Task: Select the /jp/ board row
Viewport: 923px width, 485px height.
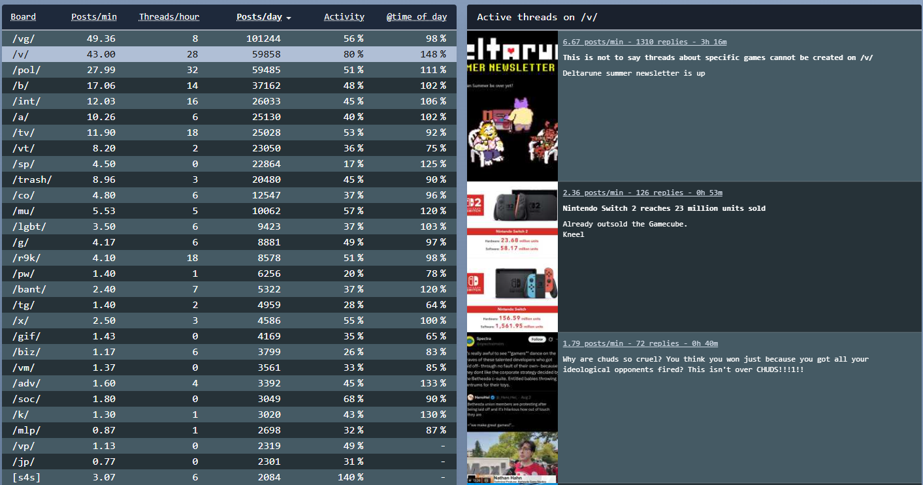Action: [229, 462]
